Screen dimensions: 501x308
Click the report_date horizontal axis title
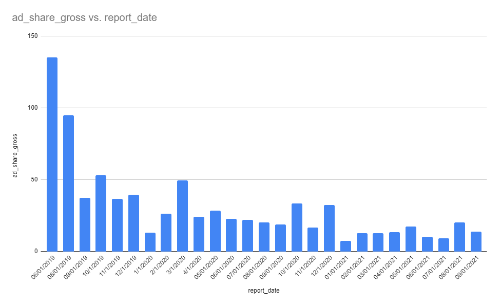264,291
